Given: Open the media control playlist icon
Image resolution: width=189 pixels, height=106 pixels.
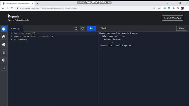Looking at the screenshot, I should point(178,8).
